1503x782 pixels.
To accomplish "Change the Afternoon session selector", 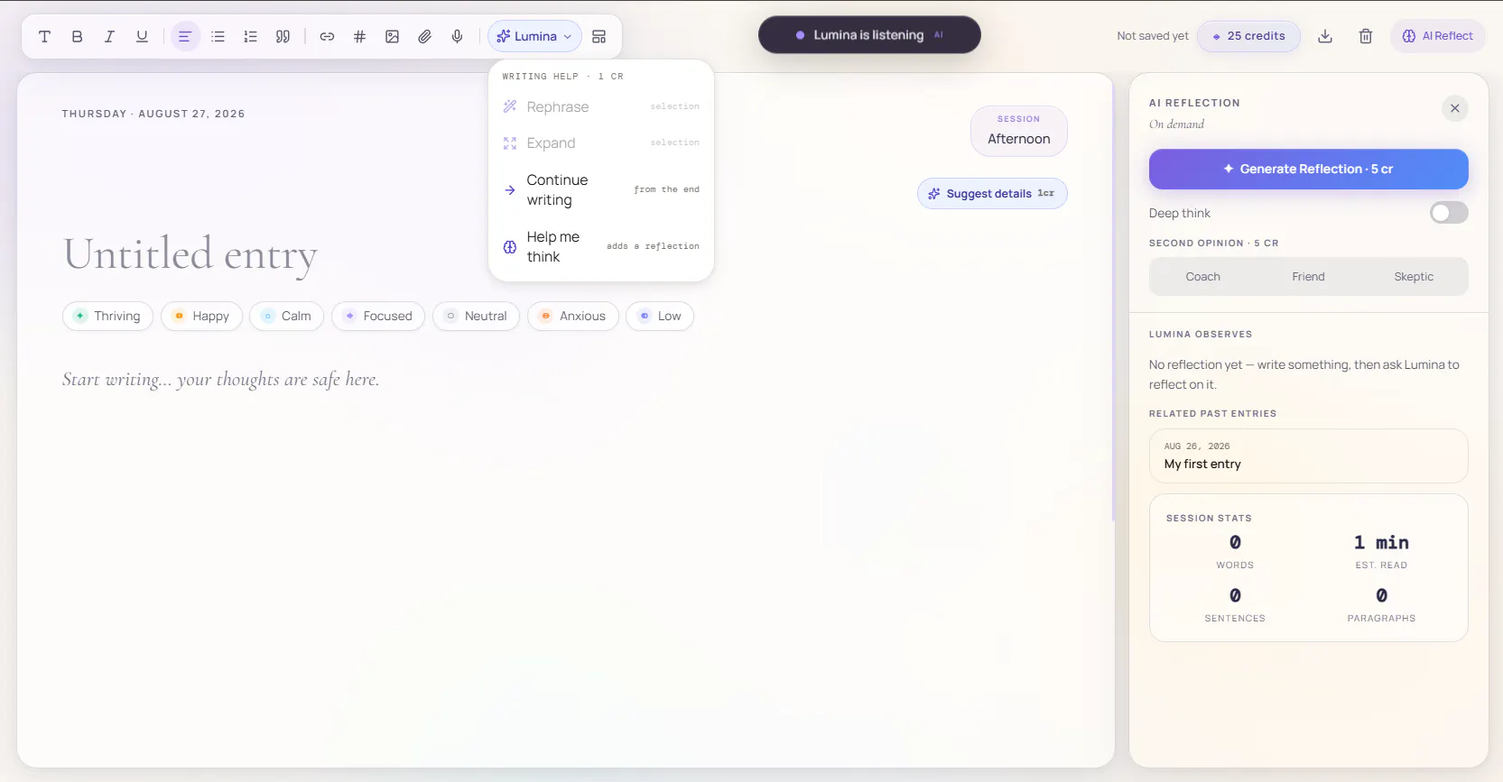I will (x=1019, y=132).
